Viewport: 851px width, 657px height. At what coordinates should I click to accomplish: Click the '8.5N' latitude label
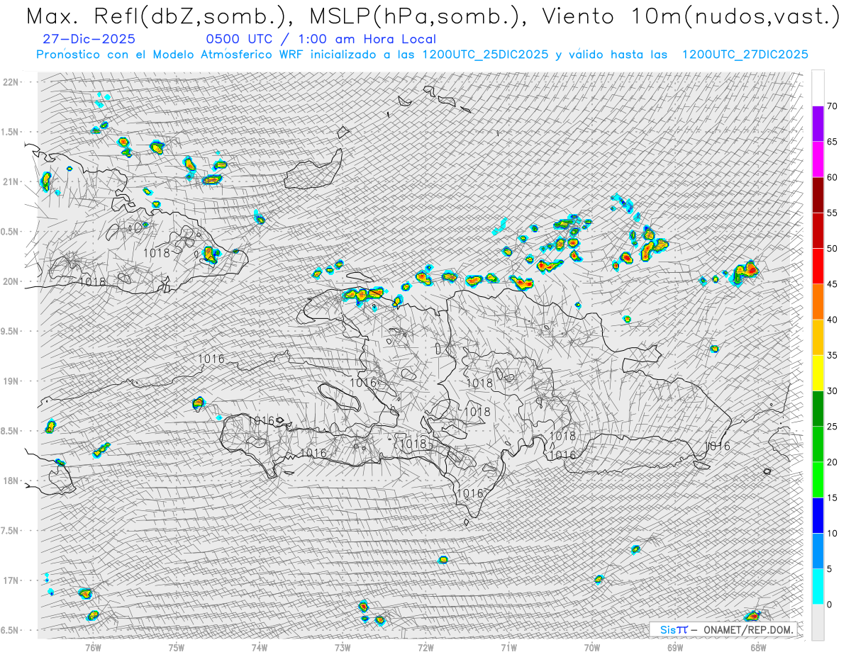point(9,431)
